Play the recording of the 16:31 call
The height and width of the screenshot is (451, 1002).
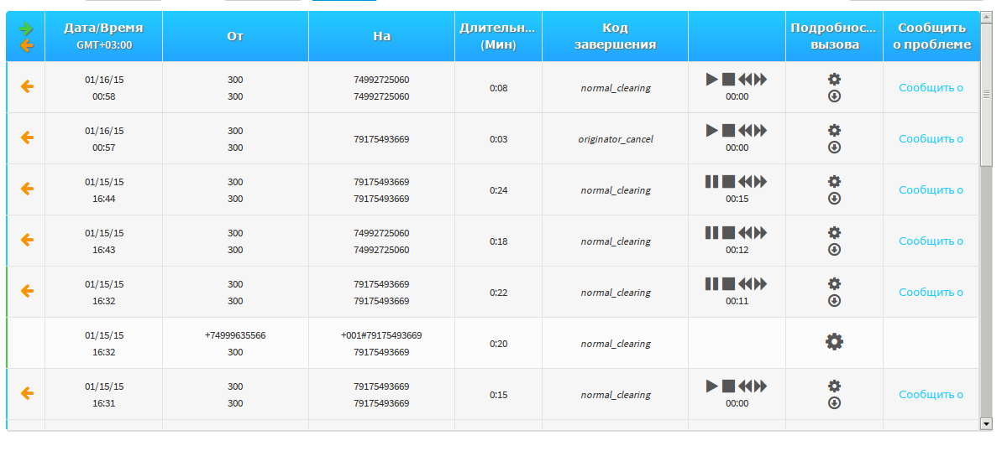point(712,386)
